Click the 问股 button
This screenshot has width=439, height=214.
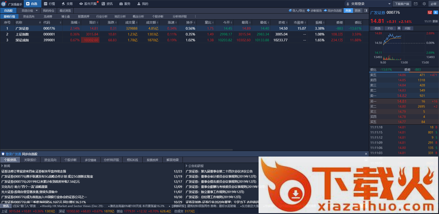pos(407,28)
